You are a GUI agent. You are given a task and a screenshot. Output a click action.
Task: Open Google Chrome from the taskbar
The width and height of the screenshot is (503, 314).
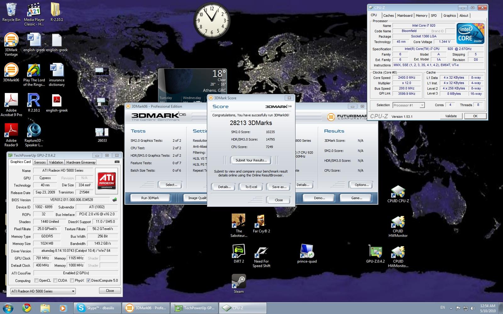tap(27, 308)
